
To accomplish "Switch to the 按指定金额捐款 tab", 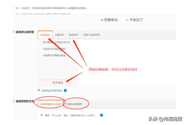I will click(74, 104).
